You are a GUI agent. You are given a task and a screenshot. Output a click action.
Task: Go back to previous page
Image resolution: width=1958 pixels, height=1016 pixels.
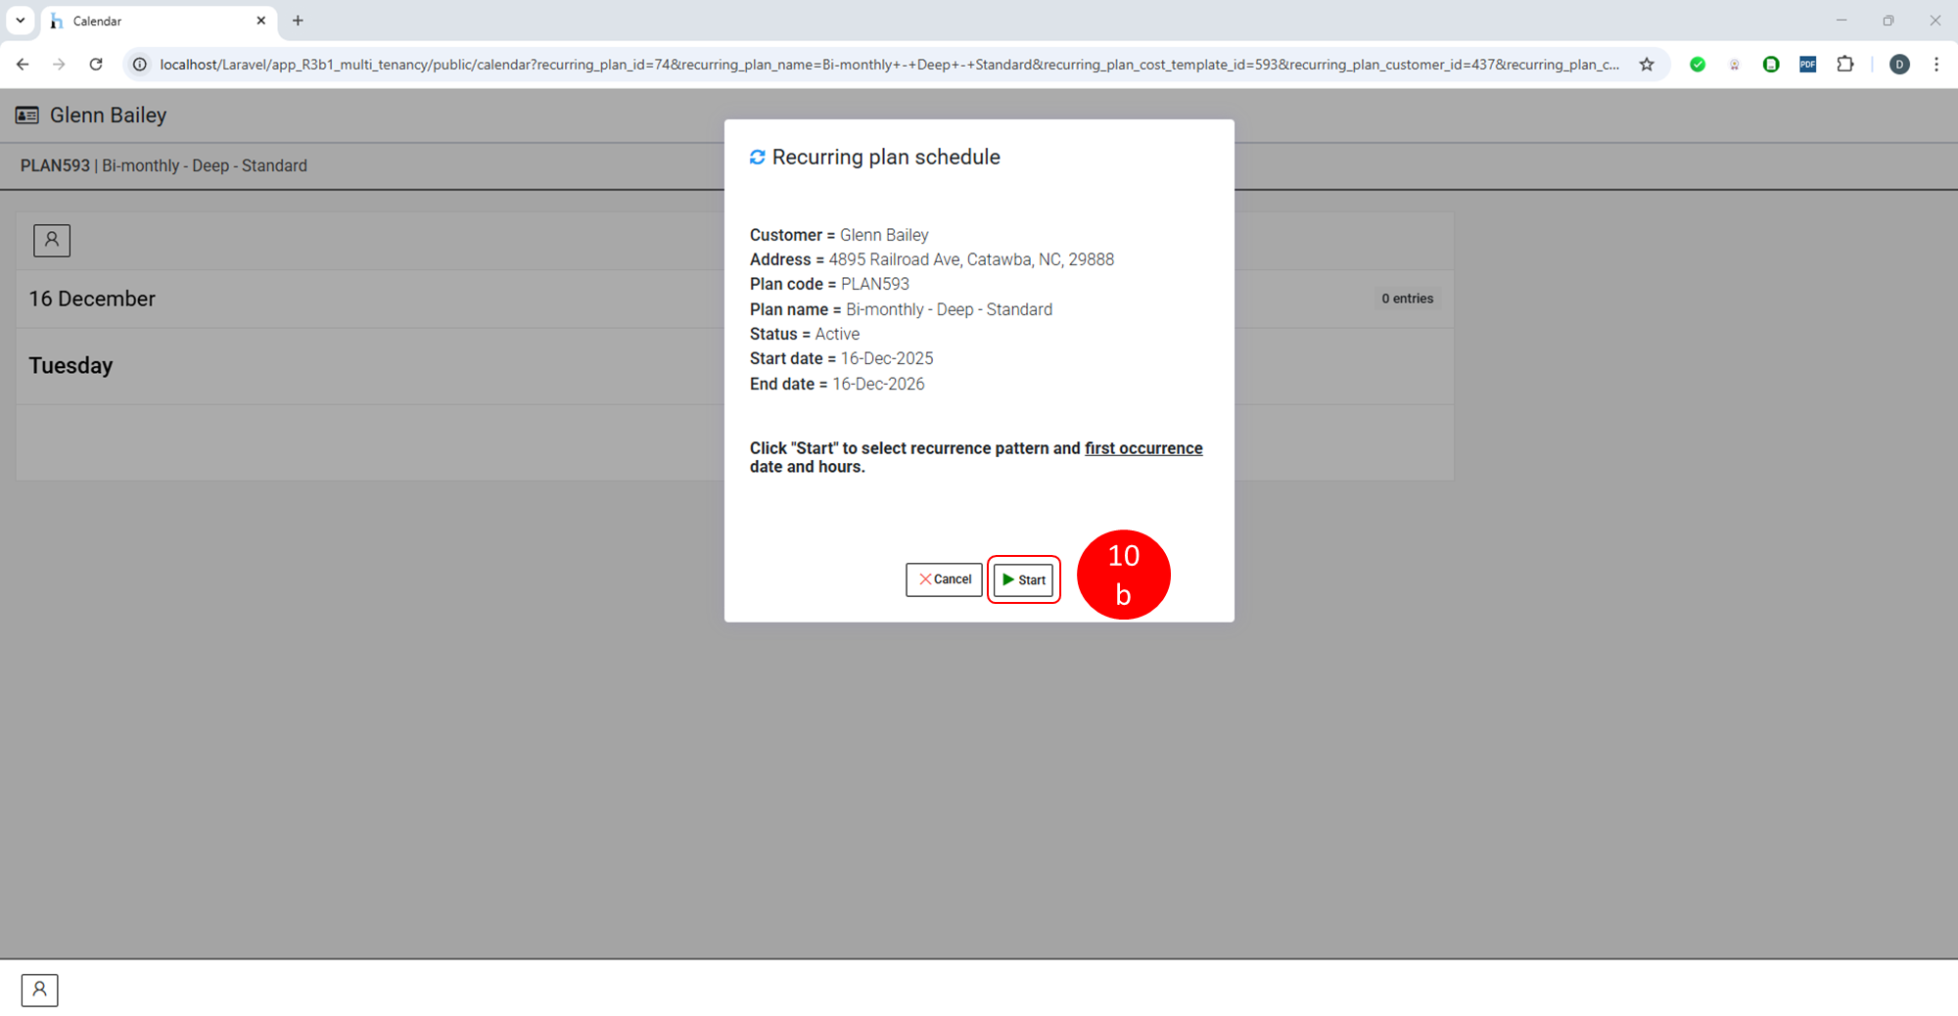coord(23,65)
